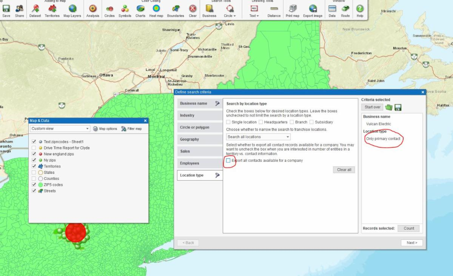
Task: Click the Territories layer puzzle icon
Action: tap(40, 166)
